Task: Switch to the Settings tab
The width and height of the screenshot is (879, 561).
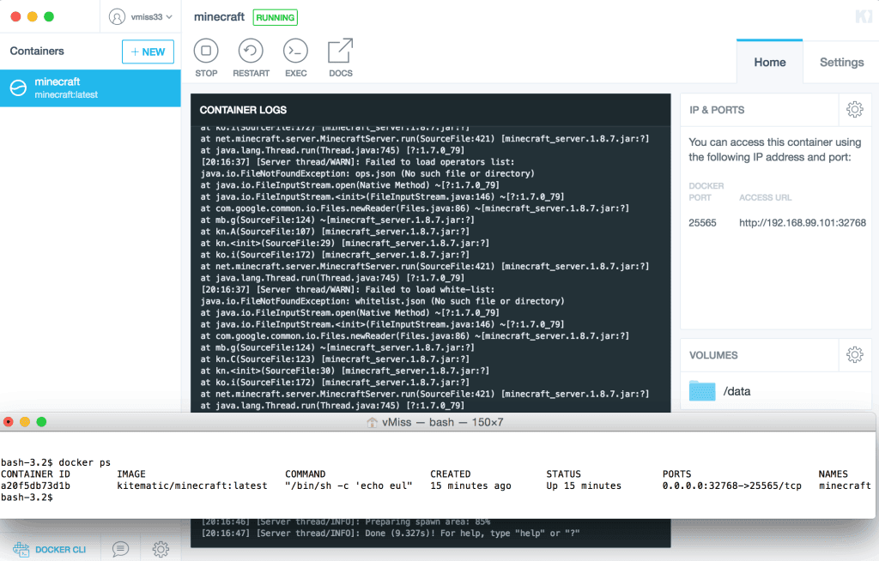Action: [841, 62]
